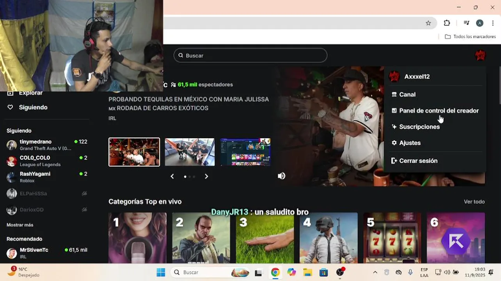Open Panel de control del creador
The image size is (501, 281).
pyautogui.click(x=435, y=111)
